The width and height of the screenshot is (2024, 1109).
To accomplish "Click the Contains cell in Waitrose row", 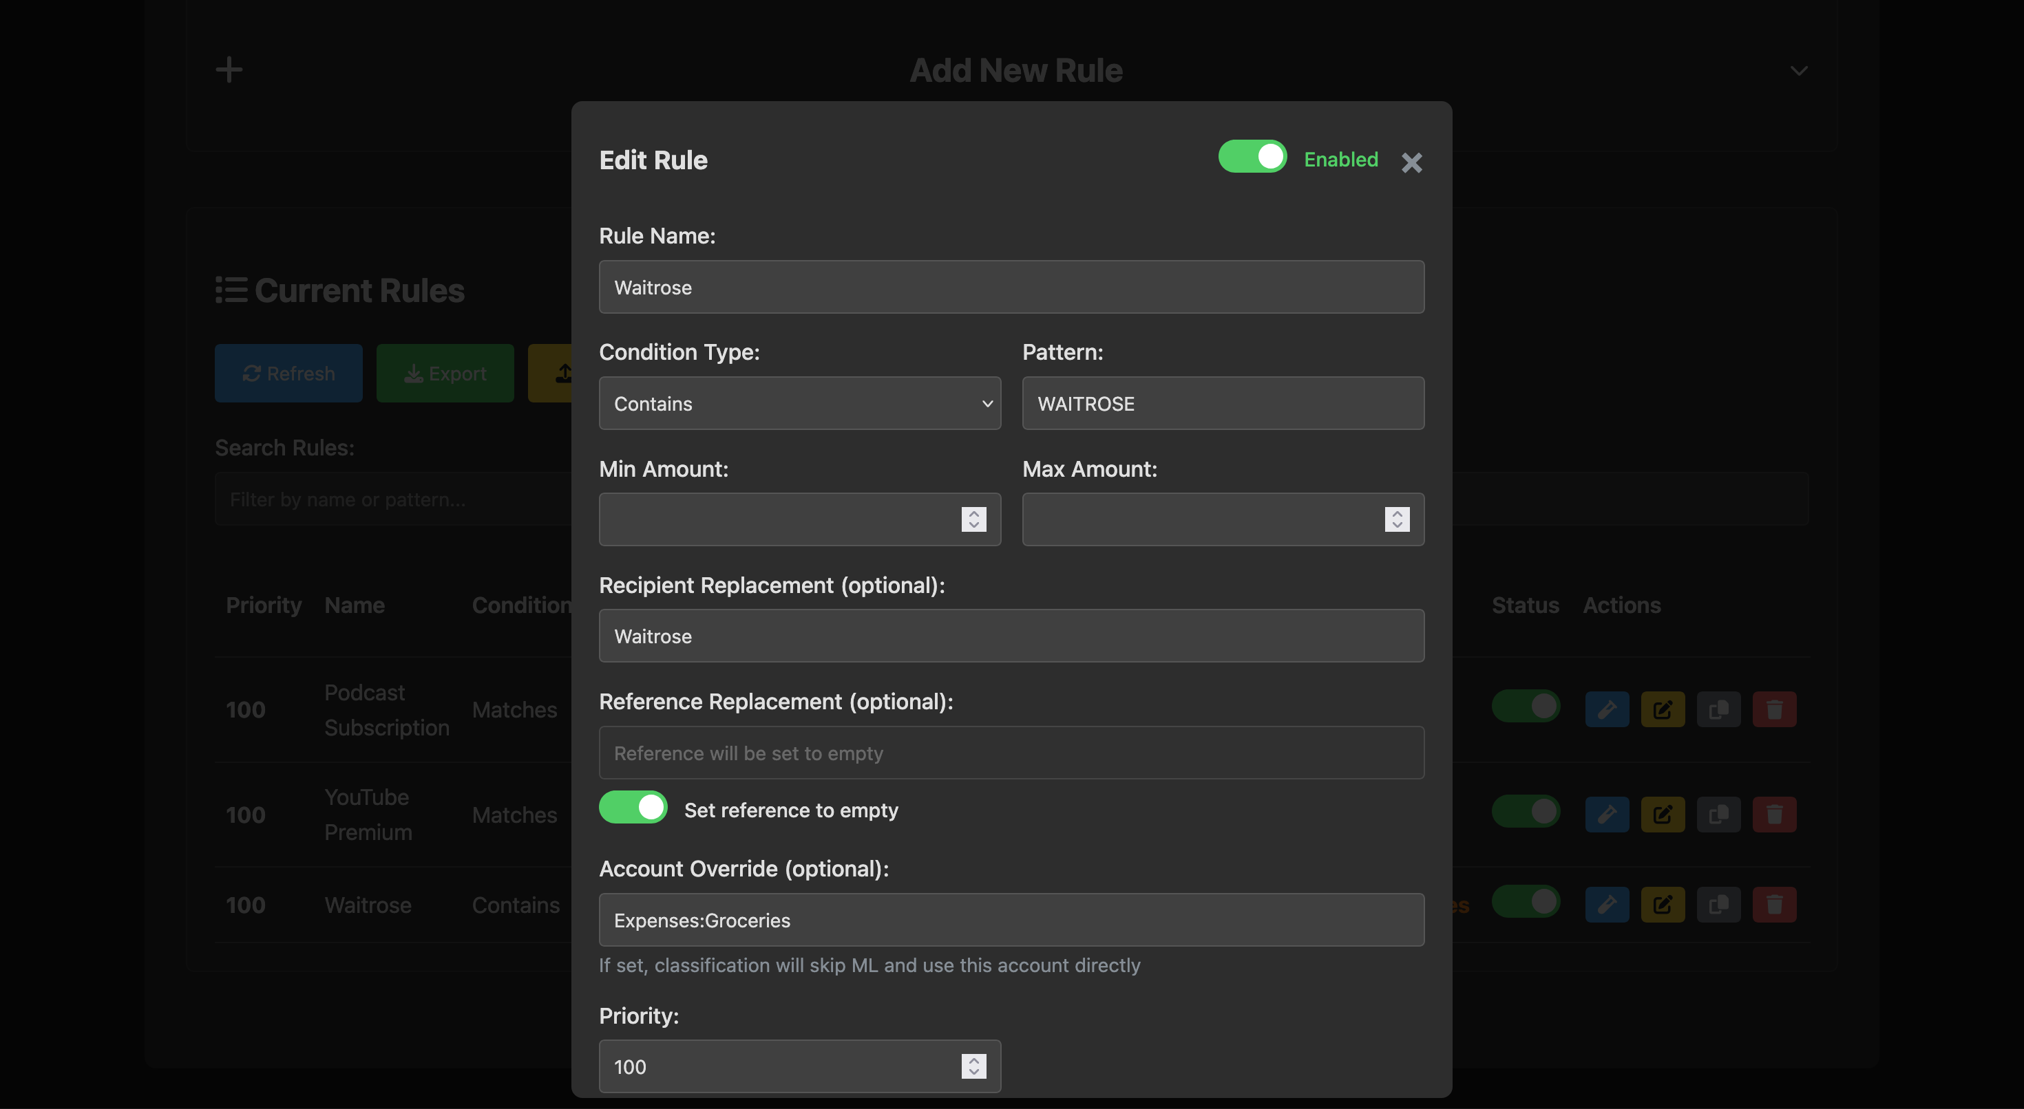I will tap(516, 905).
